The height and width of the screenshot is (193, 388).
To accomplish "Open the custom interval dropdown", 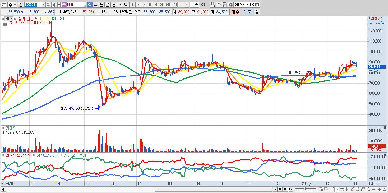I will point(187,5).
